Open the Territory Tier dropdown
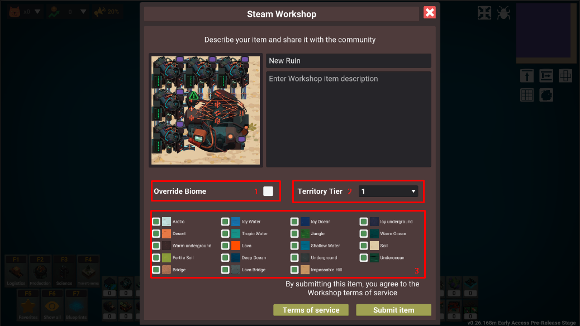Screen dimensions: 580x326 [x=388, y=191]
